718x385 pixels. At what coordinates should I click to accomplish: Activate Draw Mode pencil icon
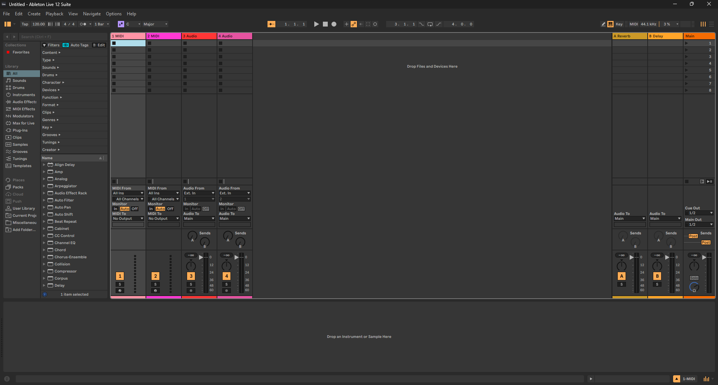[x=602, y=24]
